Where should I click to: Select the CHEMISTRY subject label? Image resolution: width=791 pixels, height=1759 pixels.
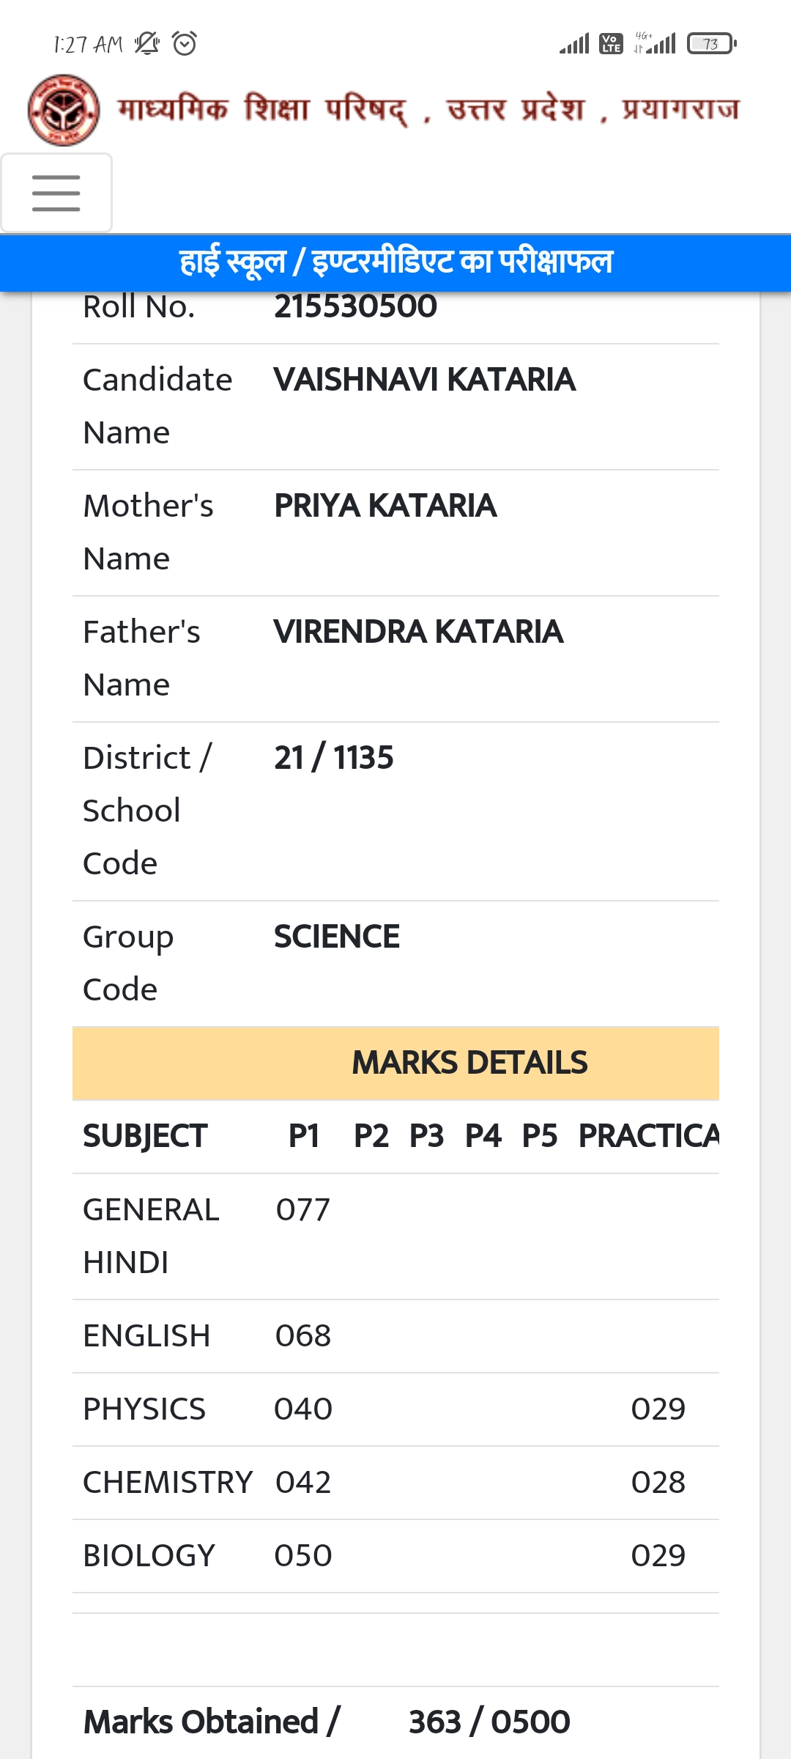coord(168,1482)
